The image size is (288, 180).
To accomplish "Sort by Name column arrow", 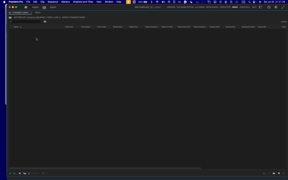I will coord(21,27).
